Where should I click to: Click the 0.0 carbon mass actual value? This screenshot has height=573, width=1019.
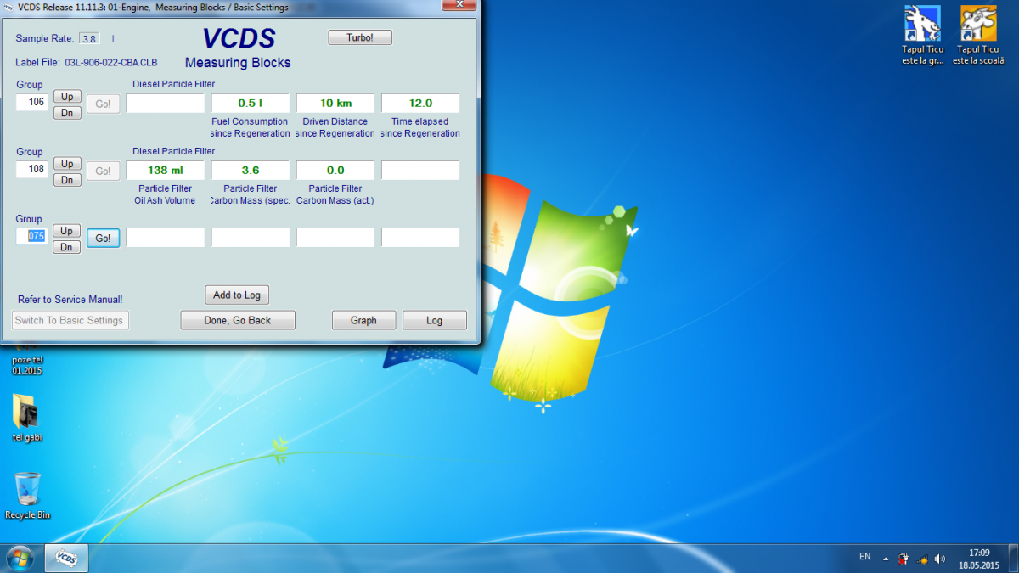coord(335,170)
